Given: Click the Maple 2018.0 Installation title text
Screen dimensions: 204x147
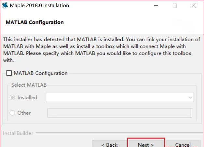Looking at the screenshot, I should click(39, 6).
